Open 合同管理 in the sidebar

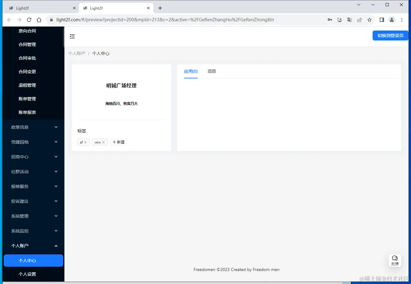27,44
